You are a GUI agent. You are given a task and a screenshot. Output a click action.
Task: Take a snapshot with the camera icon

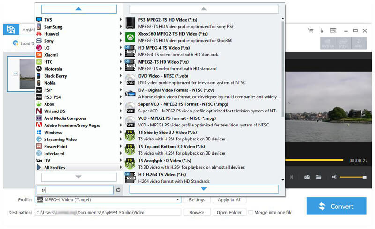pyautogui.click(x=307, y=177)
